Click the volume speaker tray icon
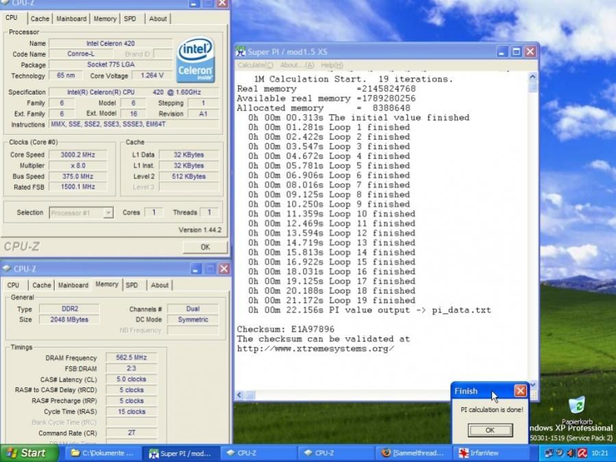This screenshot has height=462, width=616. (571, 453)
